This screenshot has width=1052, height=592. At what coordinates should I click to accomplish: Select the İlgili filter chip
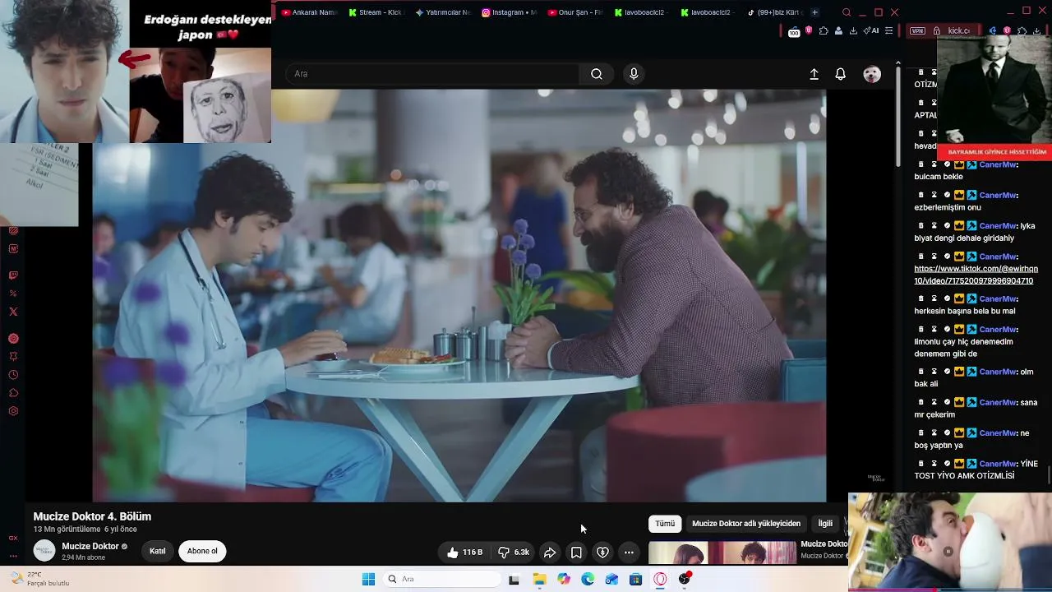click(825, 524)
